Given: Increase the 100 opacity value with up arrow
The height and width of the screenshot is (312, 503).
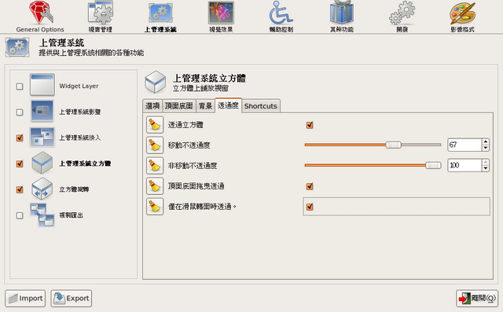Looking at the screenshot, I should pyautogui.click(x=486, y=162).
